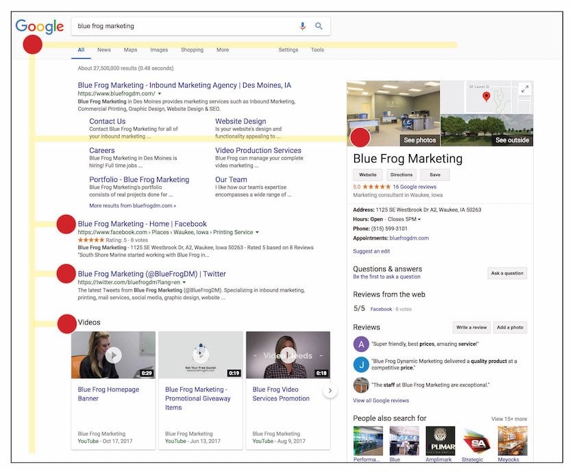570x471 pixels.
Task: Click More results from bluefrogdm.com
Action: point(132,205)
